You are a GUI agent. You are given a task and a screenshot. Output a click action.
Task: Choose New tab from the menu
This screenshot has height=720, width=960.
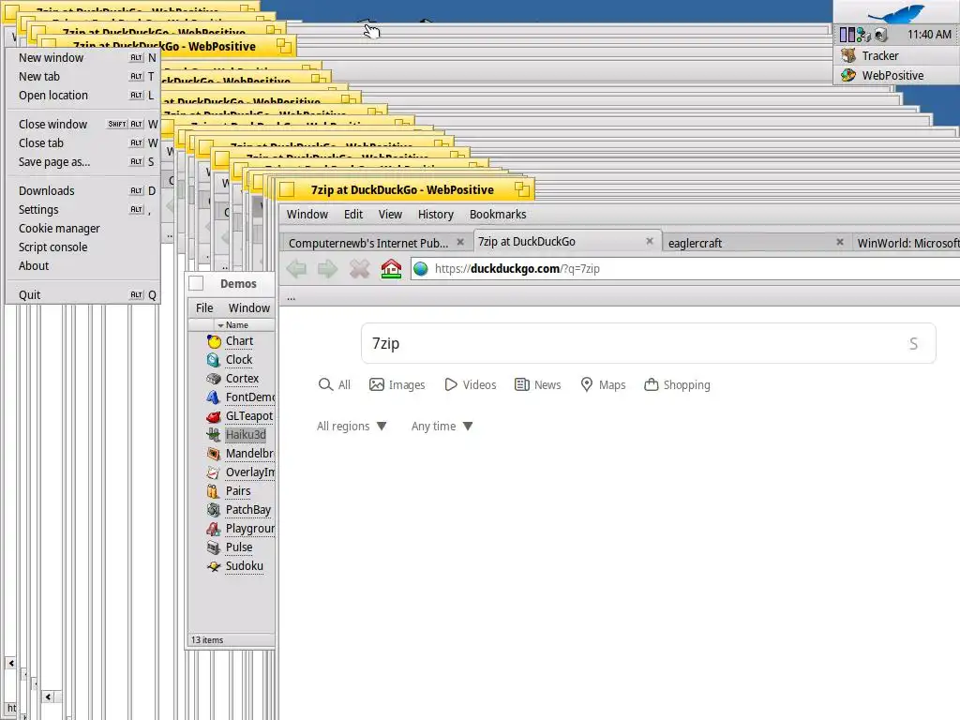coord(83,77)
